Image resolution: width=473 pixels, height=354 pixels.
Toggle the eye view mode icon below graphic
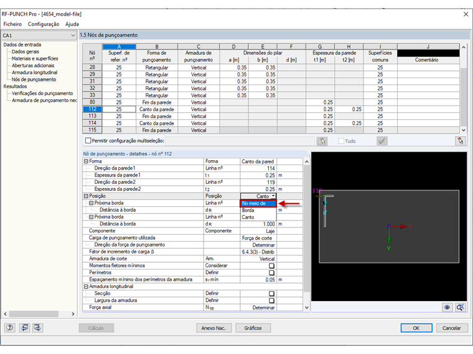[x=447, y=307]
